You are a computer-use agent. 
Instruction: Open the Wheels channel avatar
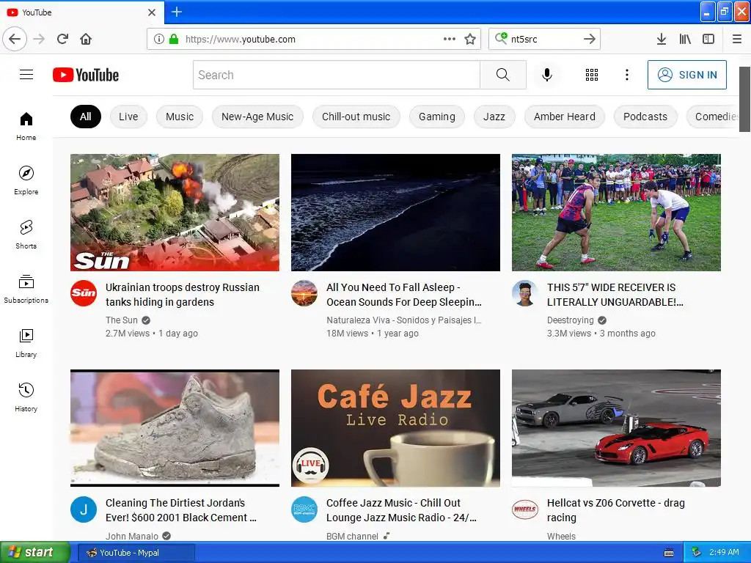coord(525,509)
